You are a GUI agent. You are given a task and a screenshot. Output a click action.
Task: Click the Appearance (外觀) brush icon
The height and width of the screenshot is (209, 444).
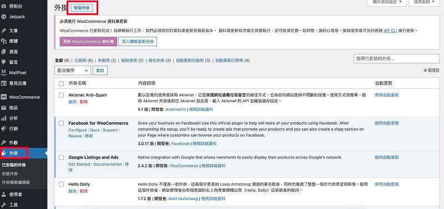coord(4,142)
